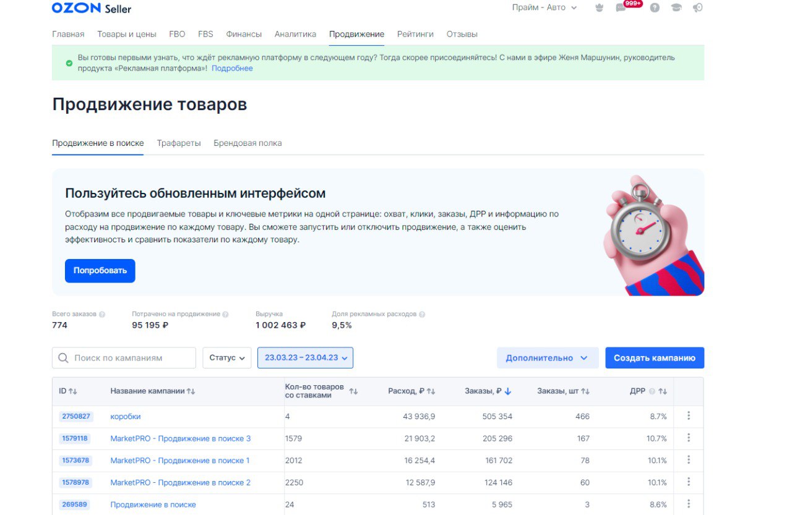The height and width of the screenshot is (515, 792).
Task: Click the Создать кампанию button
Action: [x=655, y=358]
